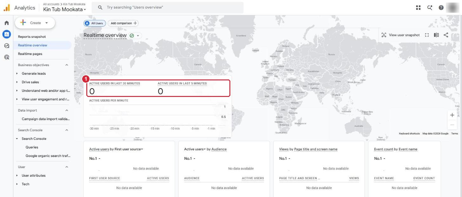Viewport: 462px width, 197px height.
Task: Expand Understand web and/or app traffic
Action: pos(17,91)
